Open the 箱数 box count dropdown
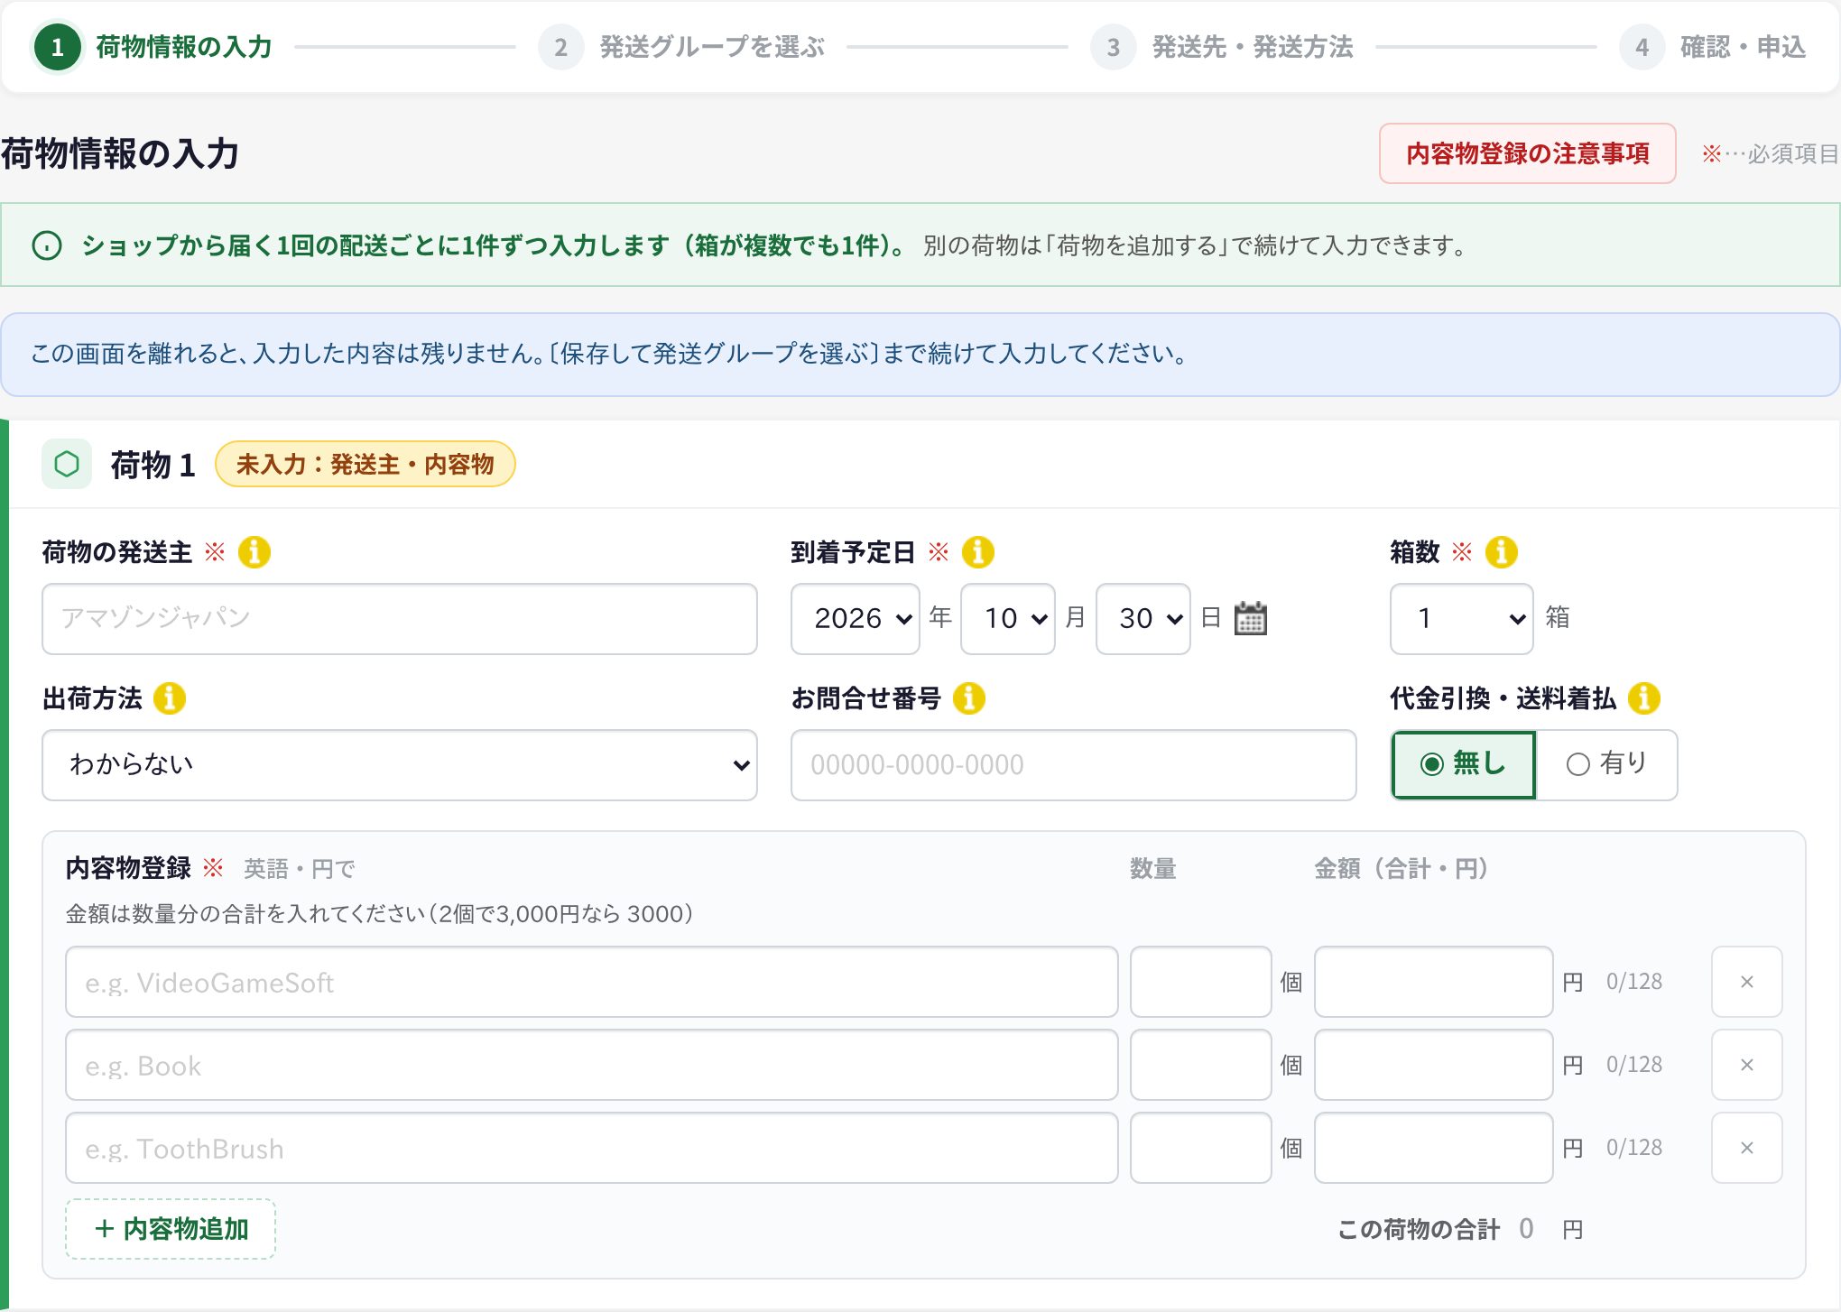The height and width of the screenshot is (1312, 1841). pos(1461,618)
